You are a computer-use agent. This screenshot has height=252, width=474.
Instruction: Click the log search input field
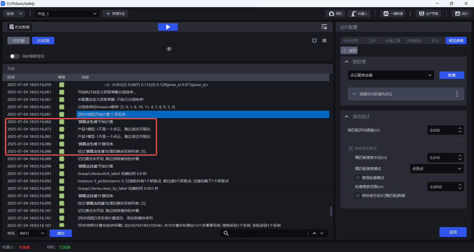coord(270,233)
